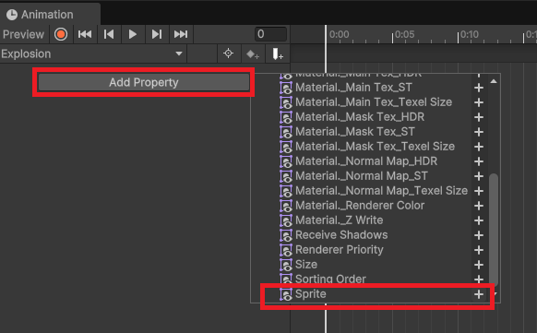Add the Material._Main Tex_ST property
Screen dimensions: 537x333
479,88
